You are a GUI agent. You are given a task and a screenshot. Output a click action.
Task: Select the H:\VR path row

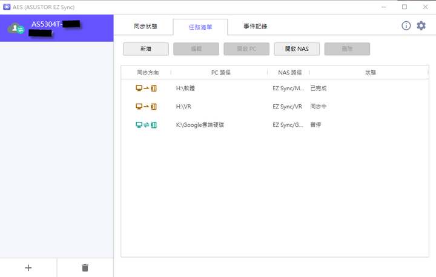183,107
